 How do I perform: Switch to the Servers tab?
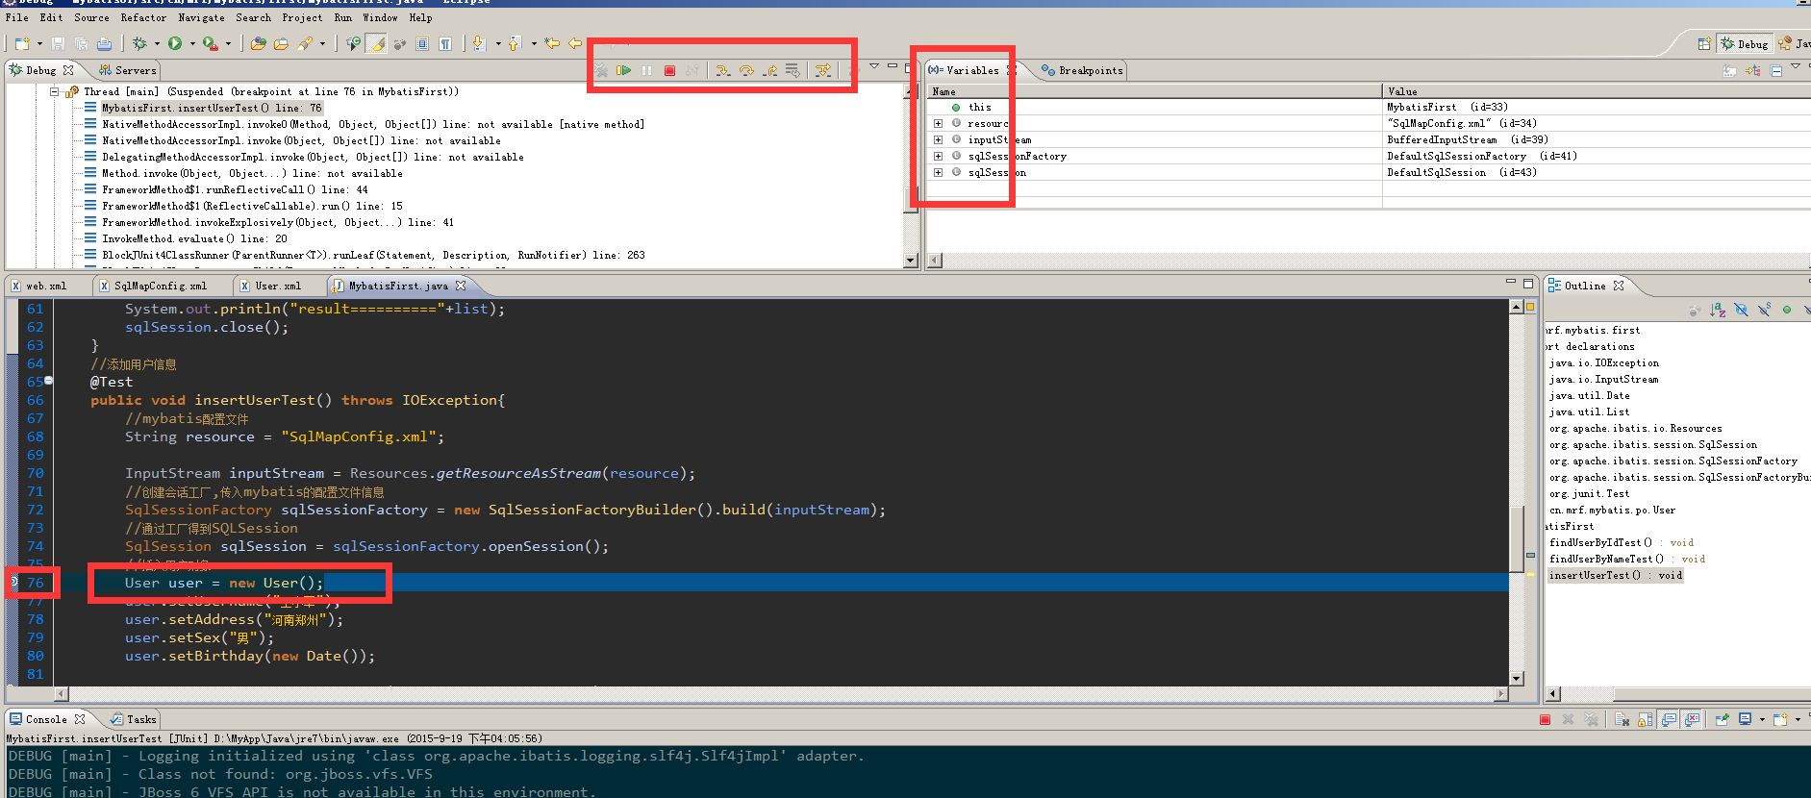point(127,70)
